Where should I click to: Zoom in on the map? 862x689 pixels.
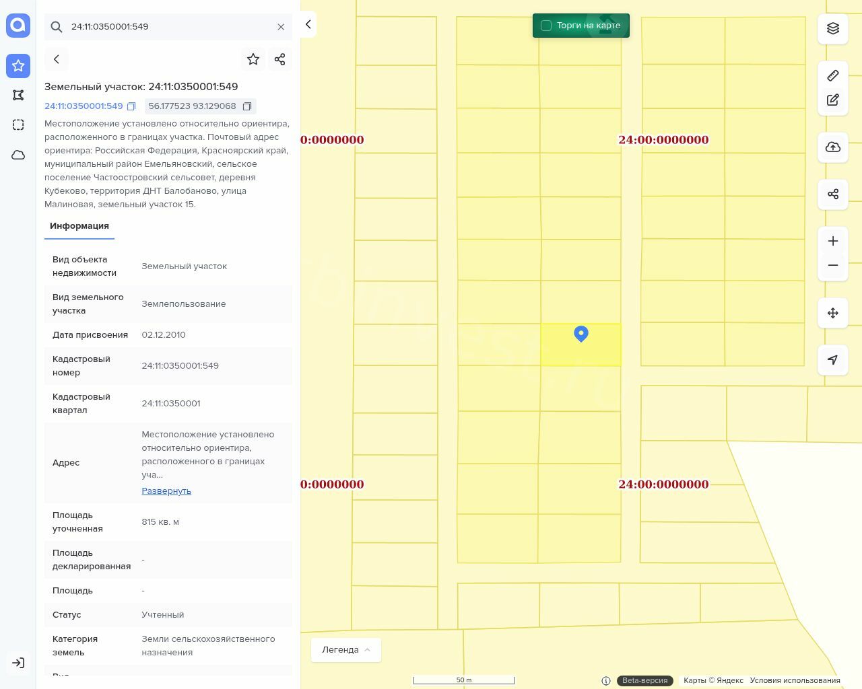(833, 241)
